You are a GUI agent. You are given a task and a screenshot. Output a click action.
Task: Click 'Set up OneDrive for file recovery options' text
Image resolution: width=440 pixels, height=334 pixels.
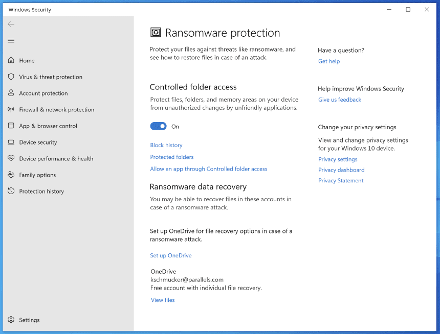pyautogui.click(x=221, y=235)
